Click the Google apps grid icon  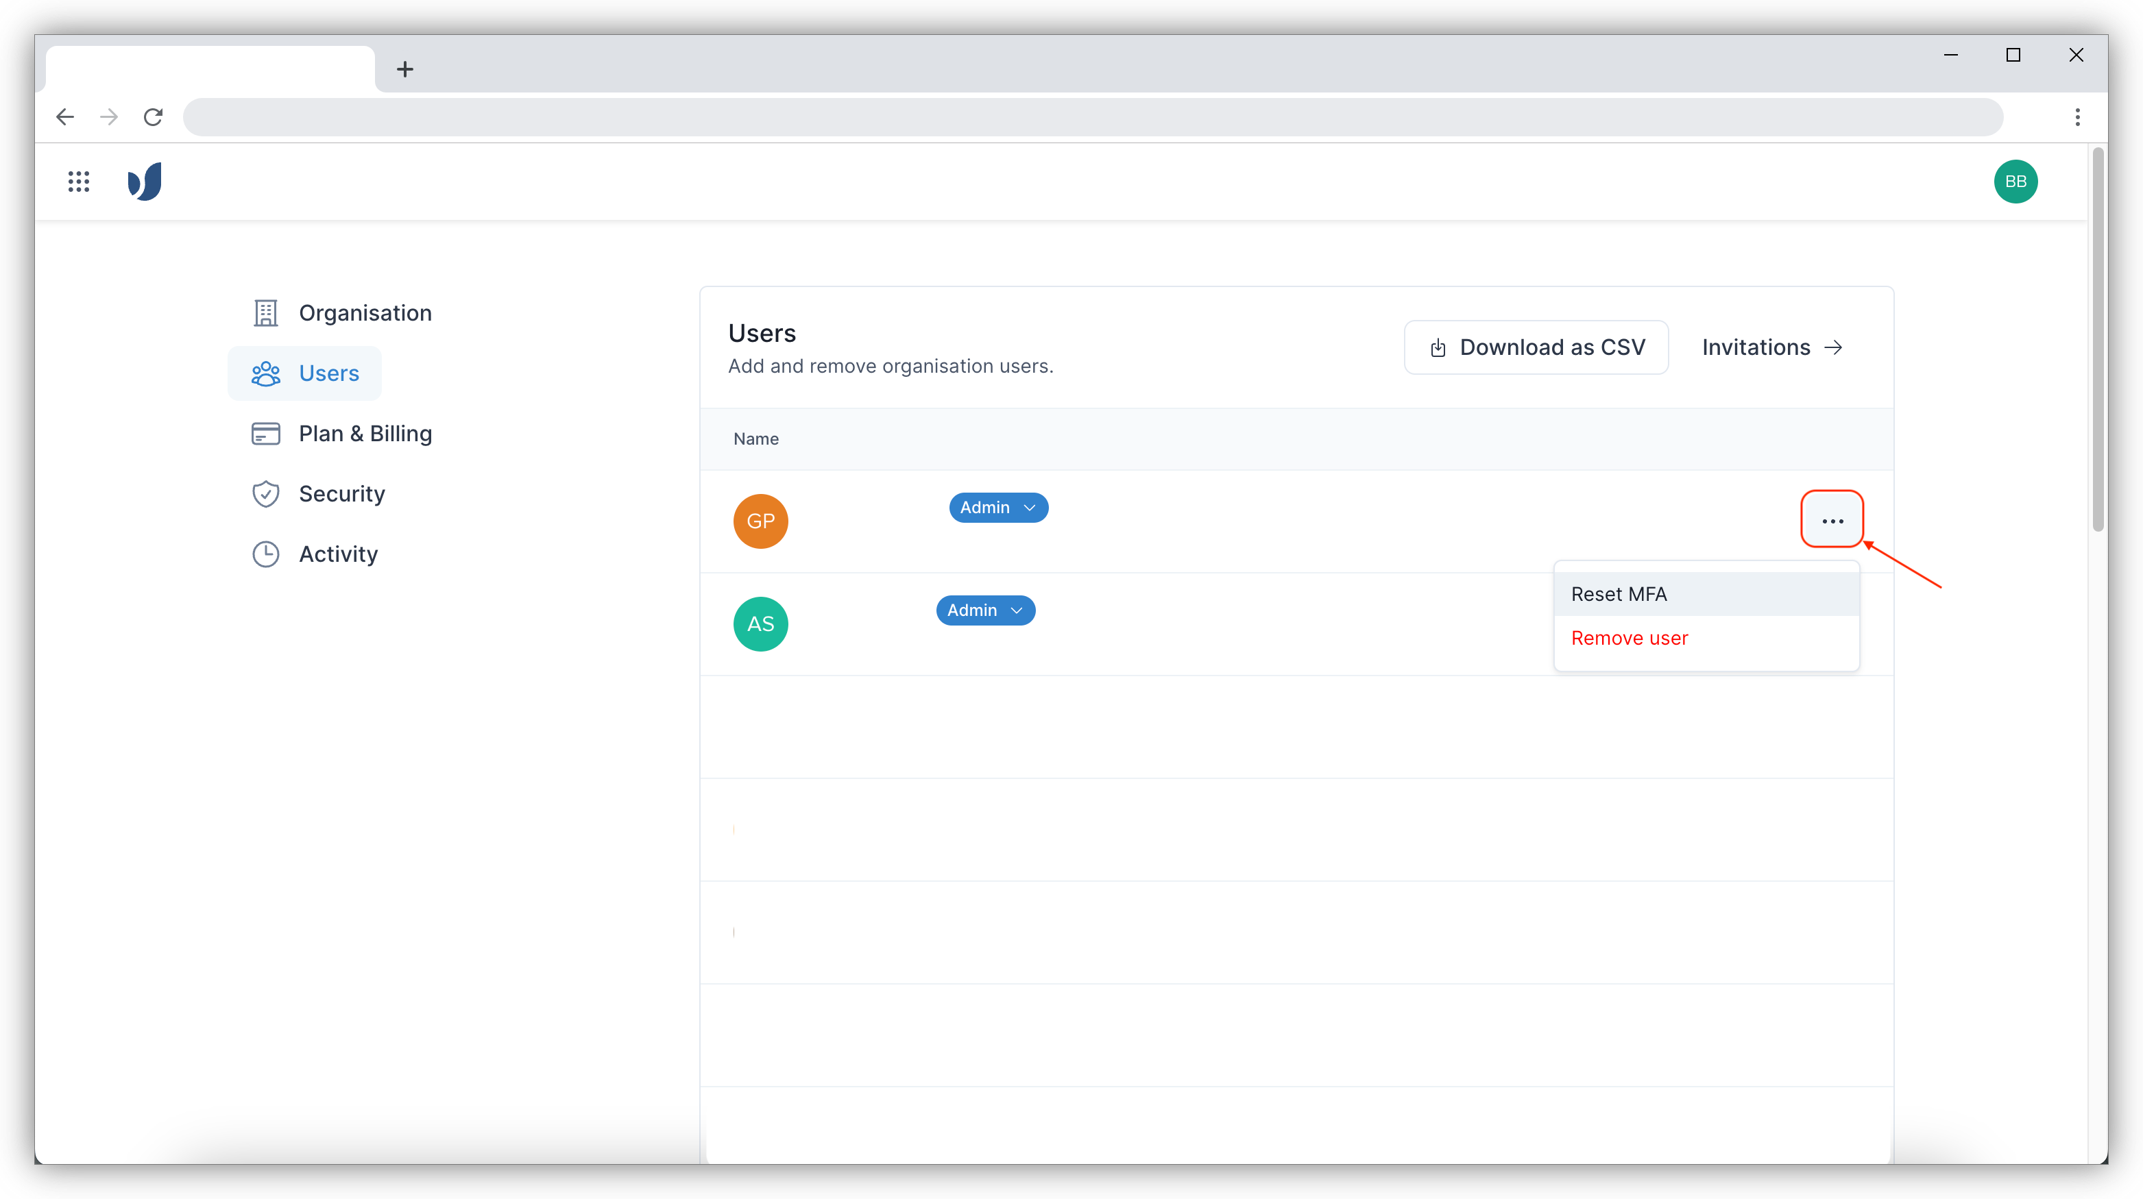[80, 181]
